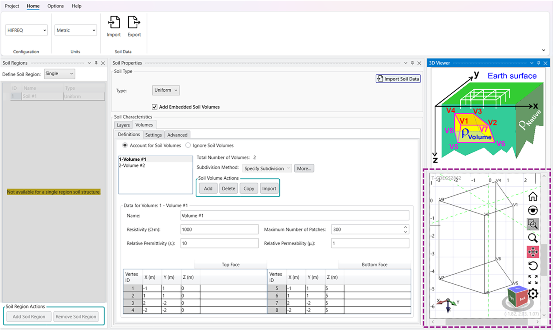The width and height of the screenshot is (553, 330).
Task: Click the orientation view cube
Action: 517,297
